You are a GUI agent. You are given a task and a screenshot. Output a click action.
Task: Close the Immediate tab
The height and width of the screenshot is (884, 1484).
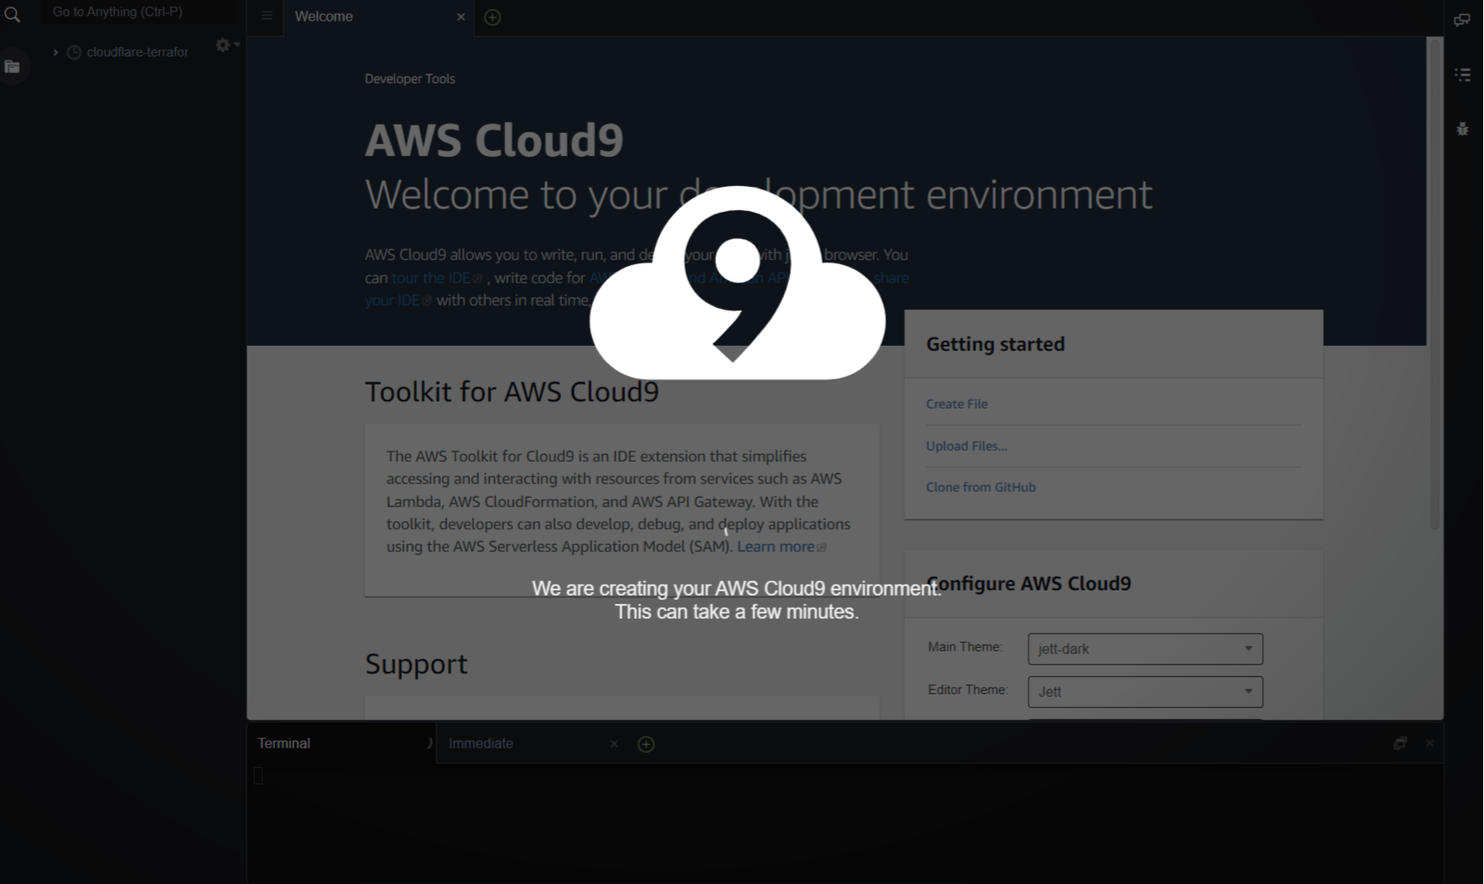pyautogui.click(x=614, y=744)
